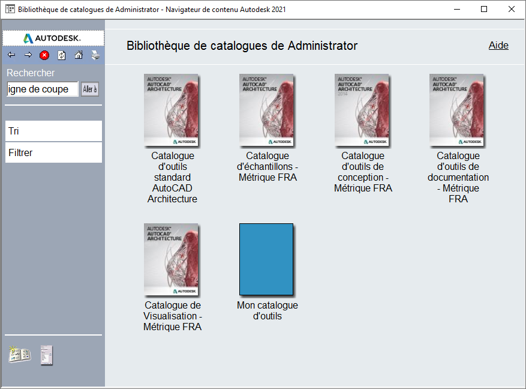Click the red Stop icon
Image resolution: width=526 pixels, height=389 pixels.
44,55
